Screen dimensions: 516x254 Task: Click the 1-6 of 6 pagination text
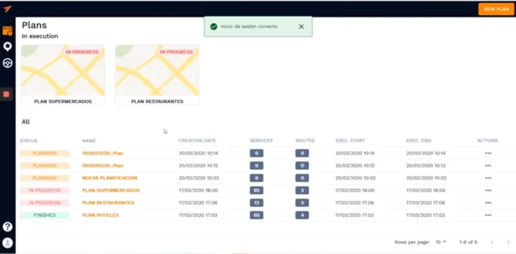point(468,242)
